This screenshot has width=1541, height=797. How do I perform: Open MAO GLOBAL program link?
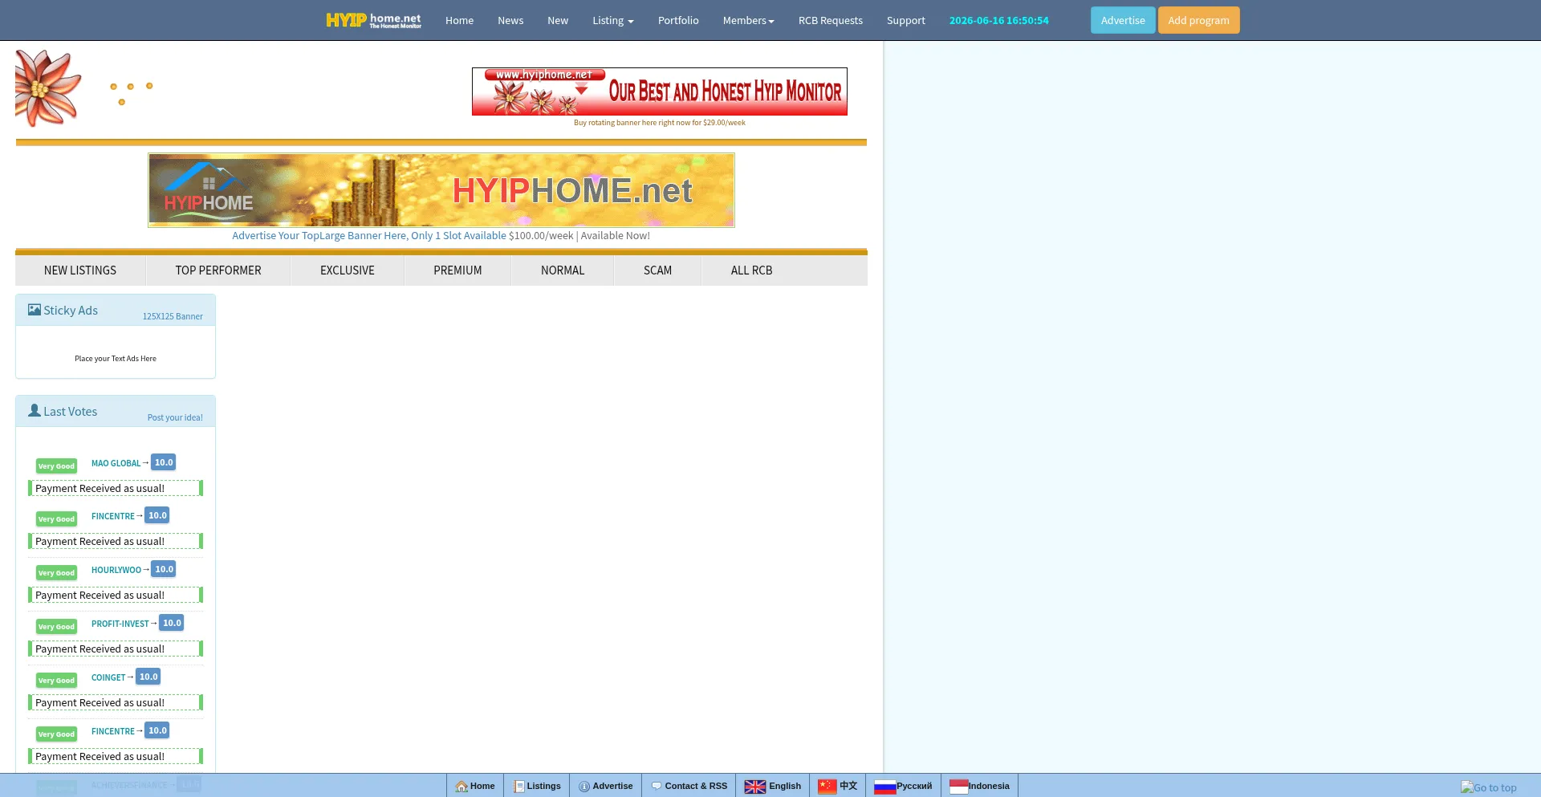pyautogui.click(x=116, y=463)
